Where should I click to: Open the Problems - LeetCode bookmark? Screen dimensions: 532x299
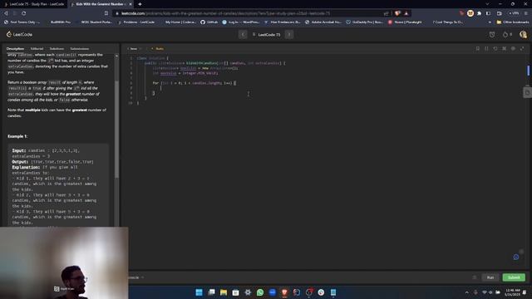coord(136,22)
